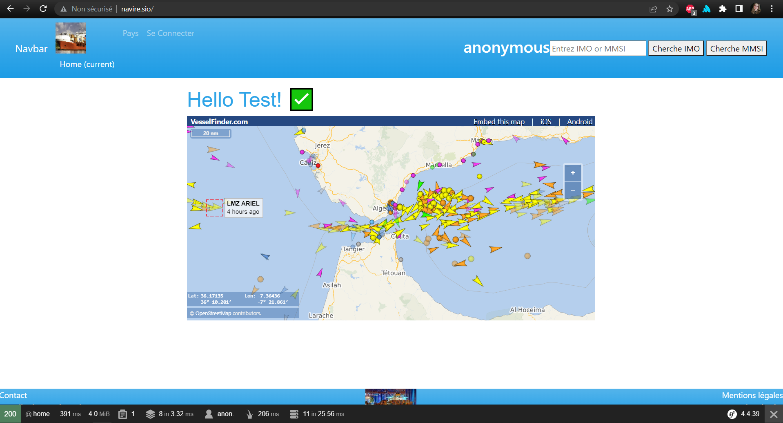783x423 pixels.
Task: Click the Tangier city label on map
Action: (x=354, y=249)
